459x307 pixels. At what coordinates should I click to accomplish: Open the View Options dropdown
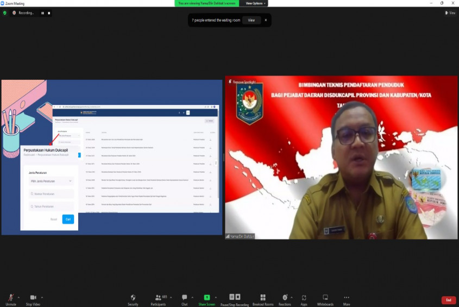pyautogui.click(x=255, y=3)
